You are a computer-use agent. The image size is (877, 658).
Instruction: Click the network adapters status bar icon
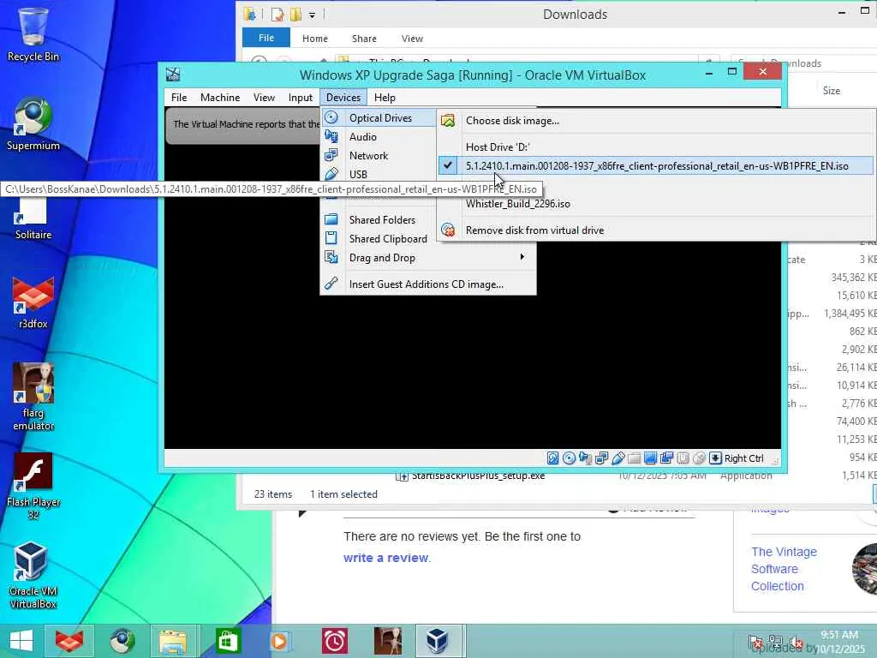(x=602, y=458)
